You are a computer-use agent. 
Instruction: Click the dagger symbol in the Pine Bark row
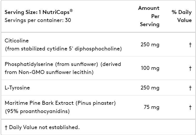(x=190, y=107)
